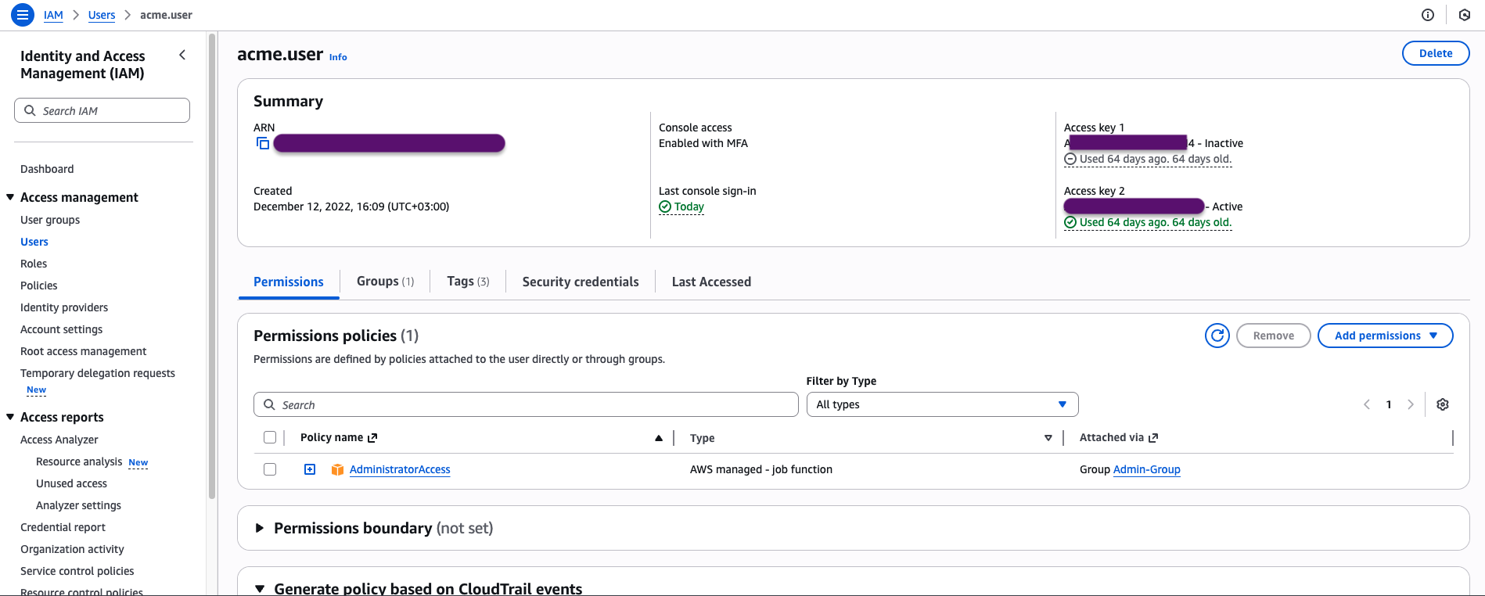This screenshot has width=1485, height=596.
Task: Click the IAM breadcrumb link
Action: click(53, 15)
